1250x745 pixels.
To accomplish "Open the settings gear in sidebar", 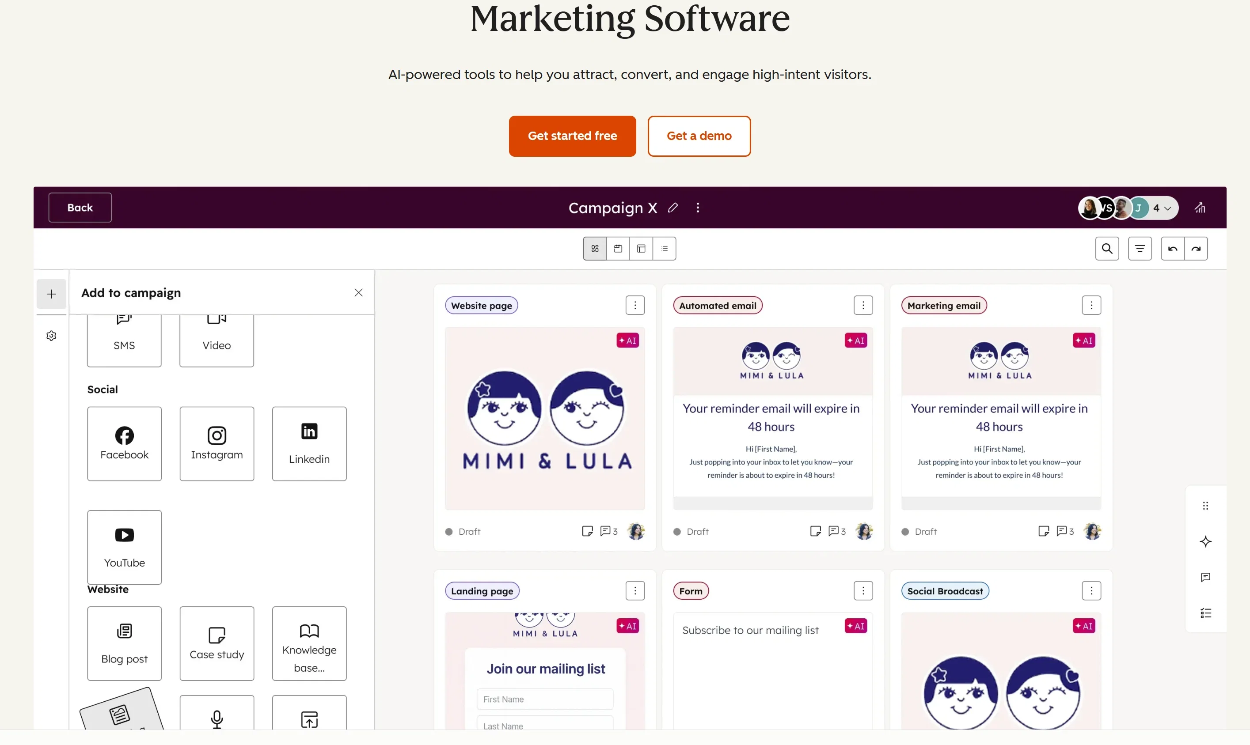I will tap(51, 336).
